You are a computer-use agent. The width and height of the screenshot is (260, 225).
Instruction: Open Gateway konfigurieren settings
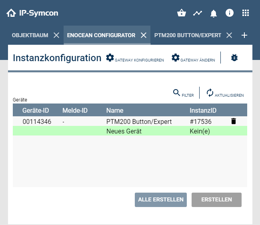tap(135, 58)
